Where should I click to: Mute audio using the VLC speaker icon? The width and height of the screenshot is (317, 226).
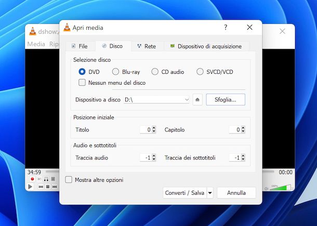[x=266, y=189]
